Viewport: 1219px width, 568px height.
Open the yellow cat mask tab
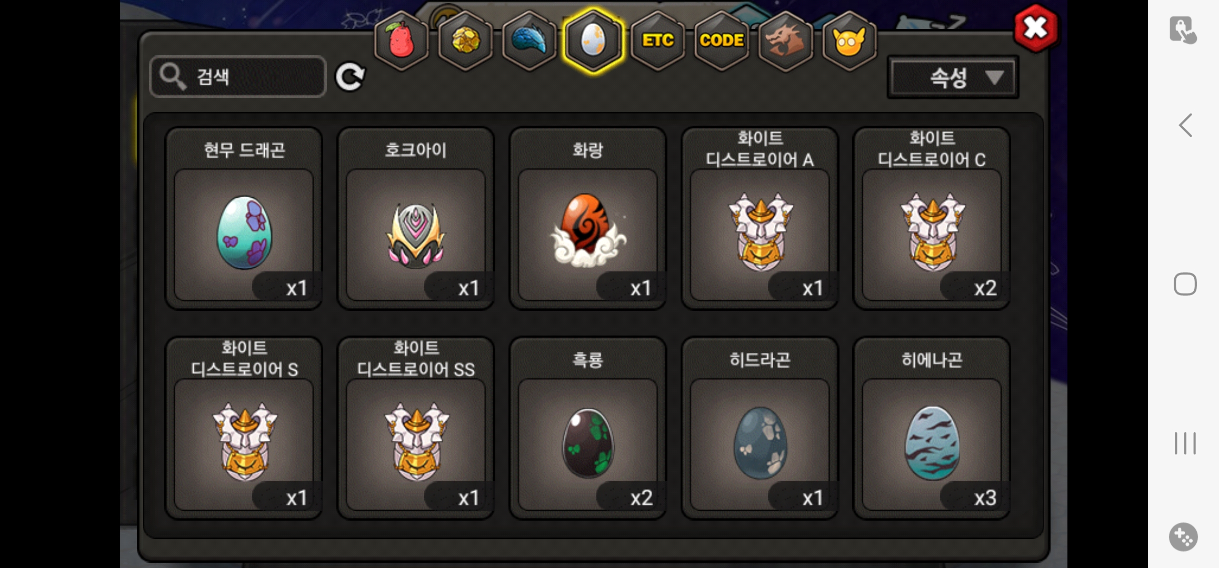coord(849,40)
